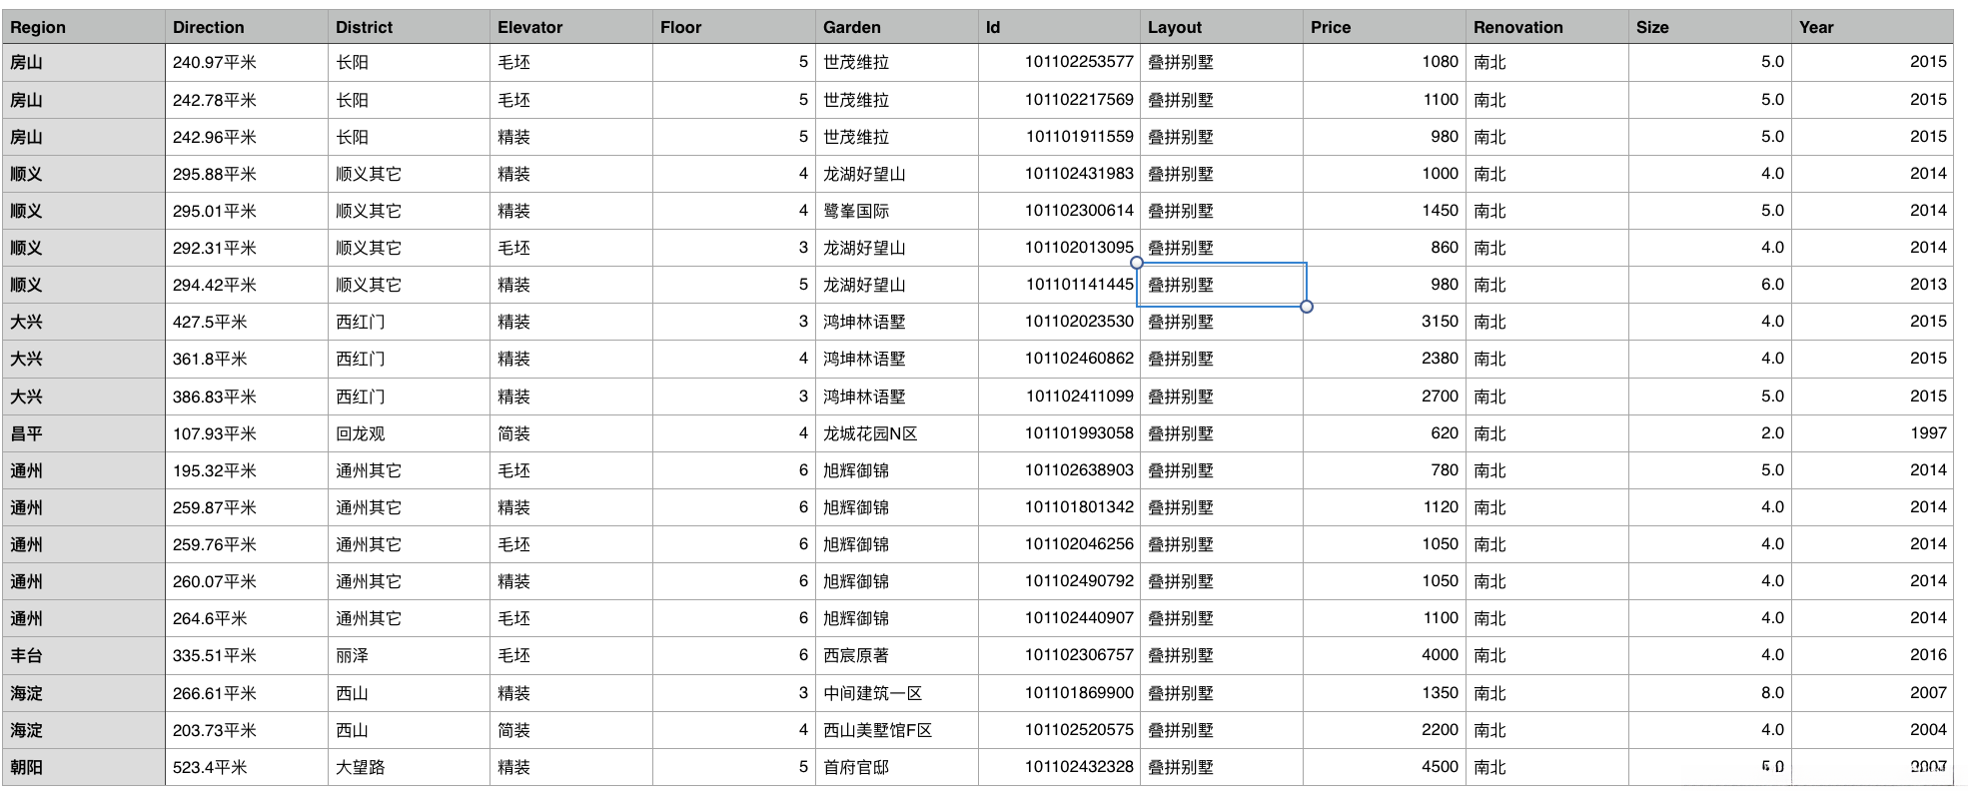The width and height of the screenshot is (1968, 799).
Task: Click the Renovation column header
Action: (1546, 27)
